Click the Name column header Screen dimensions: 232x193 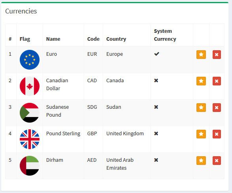53,39
